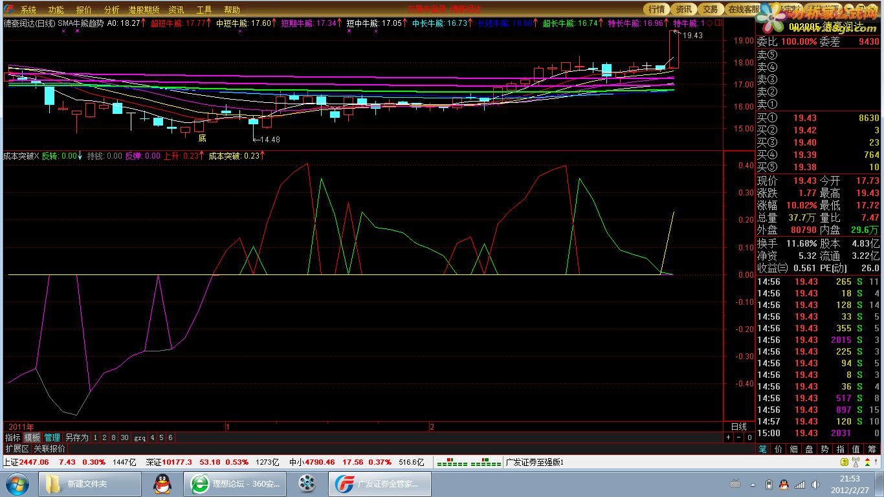Image resolution: width=884 pixels, height=497 pixels.
Task: Switch to the 价 tab
Action: pyautogui.click(x=779, y=448)
